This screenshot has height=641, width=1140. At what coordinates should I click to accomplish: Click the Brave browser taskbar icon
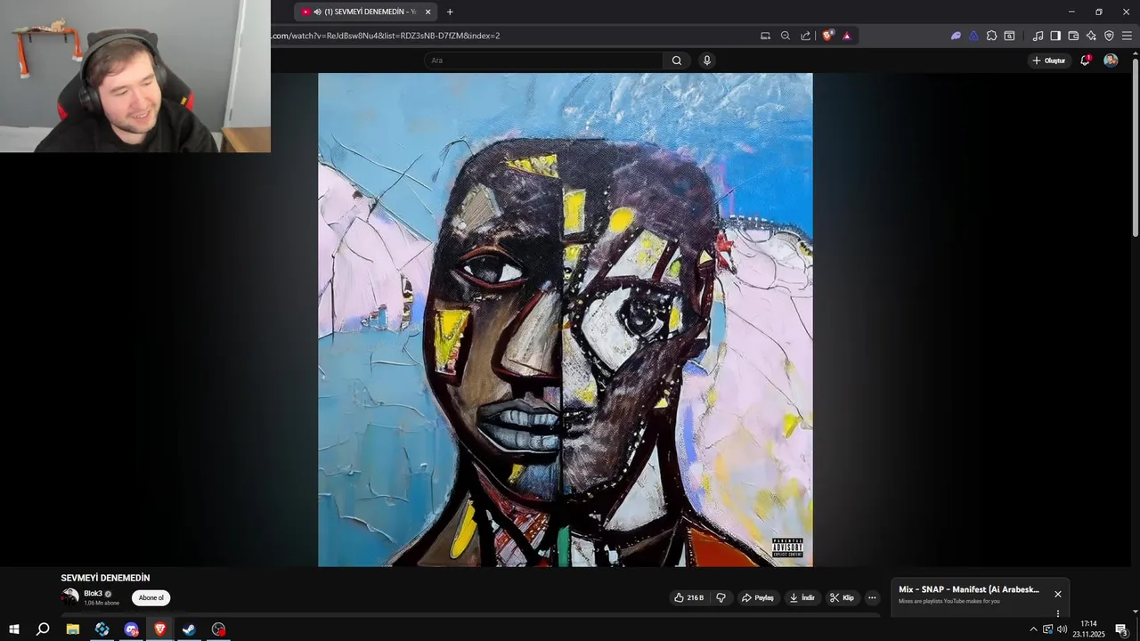coord(160,629)
